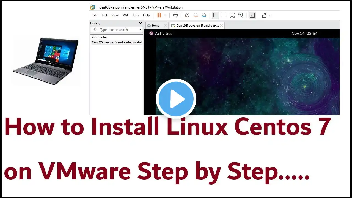Toggle the console view toolbar icon
This screenshot has width=352, height=198.
(x=252, y=15)
